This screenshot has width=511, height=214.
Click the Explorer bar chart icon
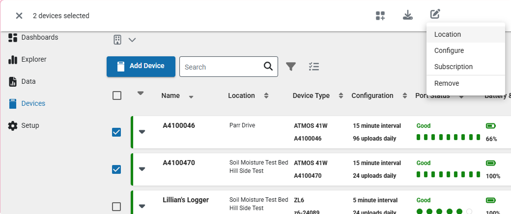point(12,60)
